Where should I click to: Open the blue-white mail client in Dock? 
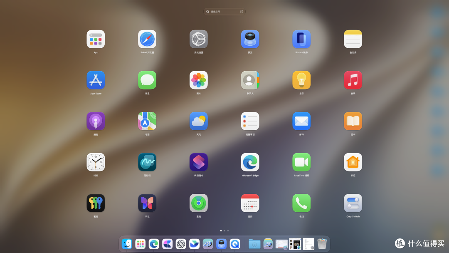pos(194,244)
